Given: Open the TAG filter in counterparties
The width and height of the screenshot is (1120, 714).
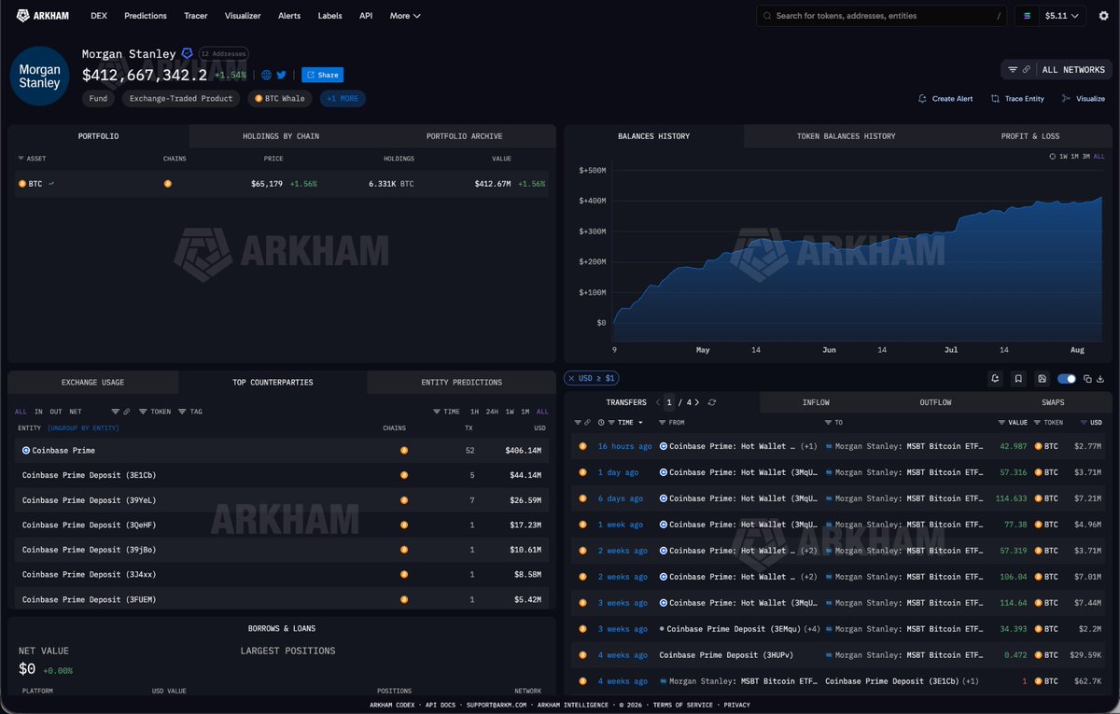Looking at the screenshot, I should (189, 412).
